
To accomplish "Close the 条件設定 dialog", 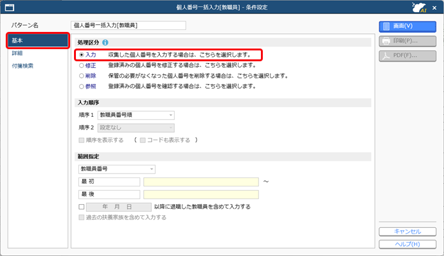I will tap(434, 8).
